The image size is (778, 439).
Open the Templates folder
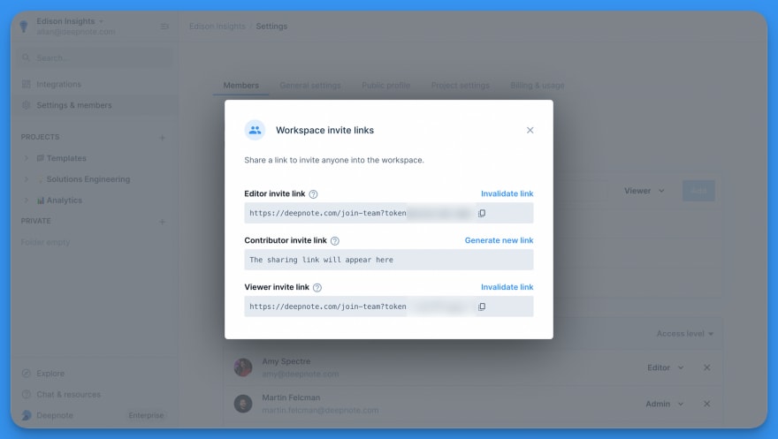click(62, 158)
